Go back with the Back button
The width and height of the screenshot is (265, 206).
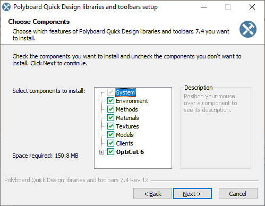coord(152,194)
